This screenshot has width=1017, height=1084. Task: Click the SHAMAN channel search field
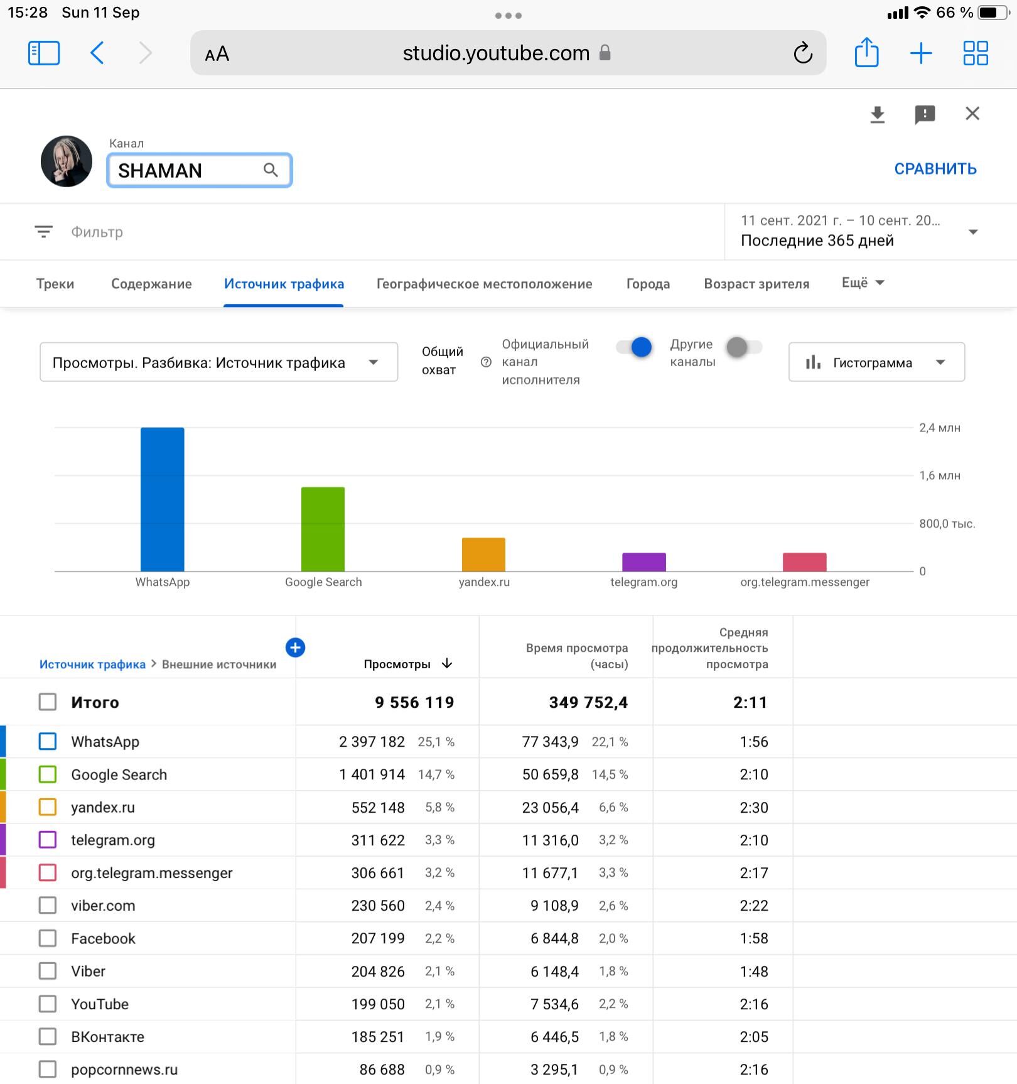point(200,170)
